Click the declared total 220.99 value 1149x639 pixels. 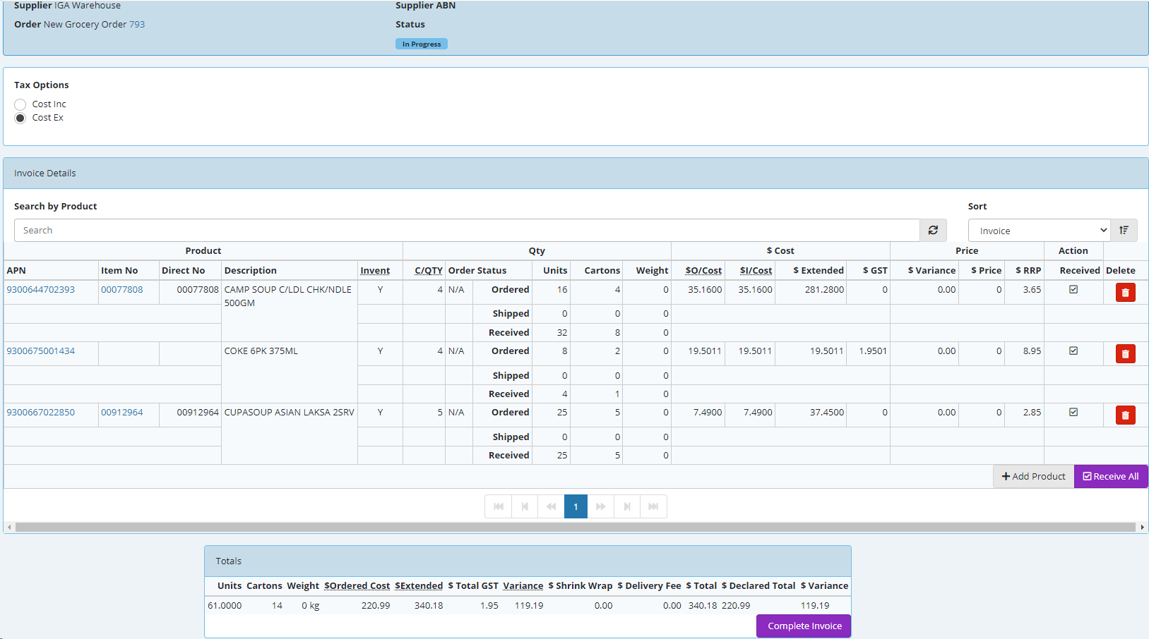point(735,605)
